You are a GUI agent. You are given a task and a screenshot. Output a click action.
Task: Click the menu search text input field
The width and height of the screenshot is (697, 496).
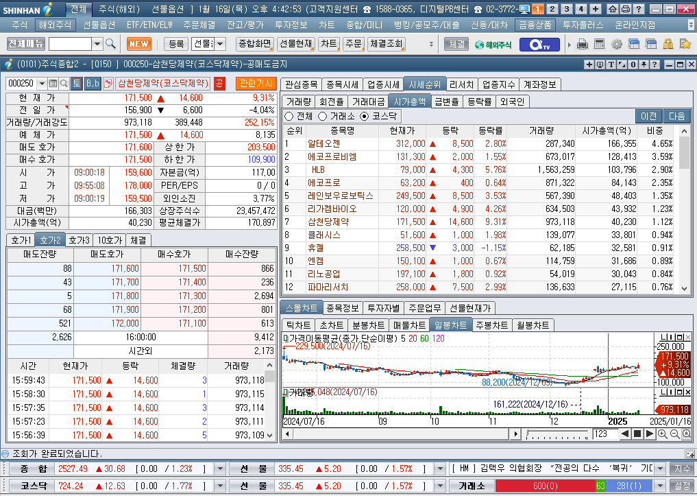coord(70,44)
